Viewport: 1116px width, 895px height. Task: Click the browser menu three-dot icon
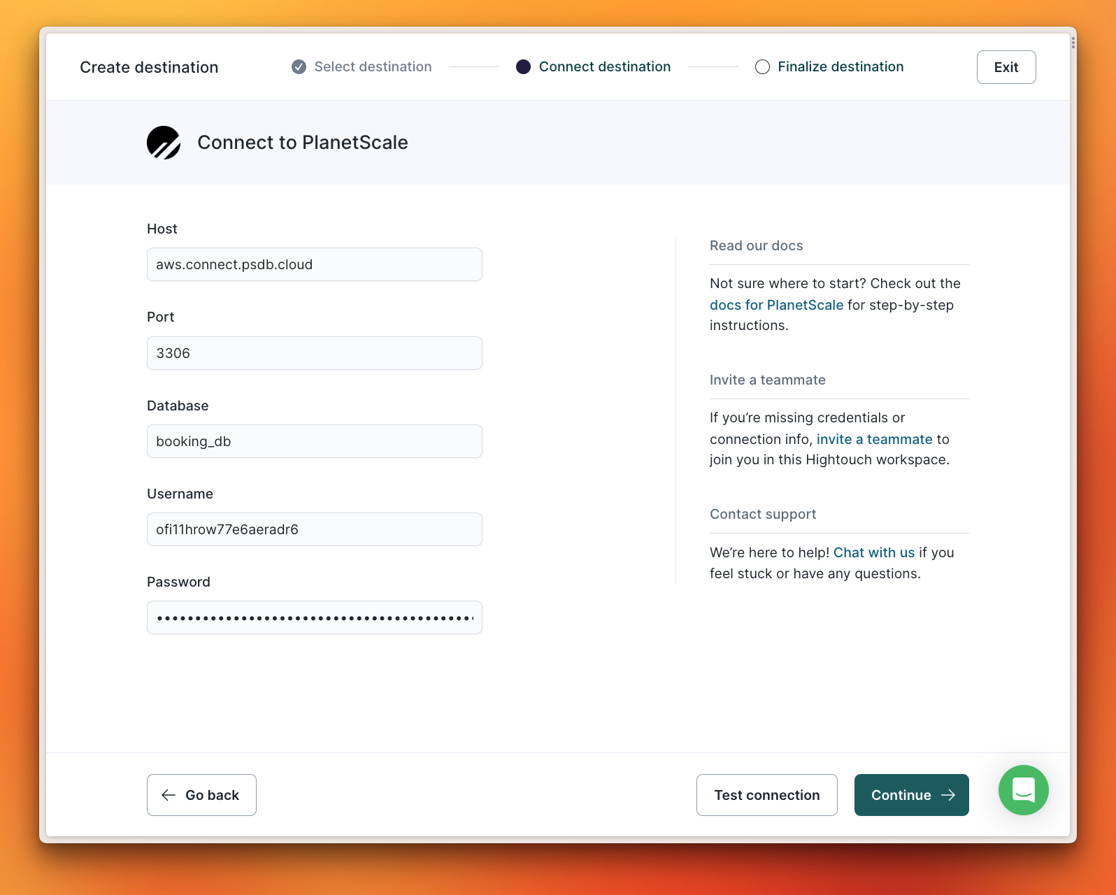click(1073, 43)
